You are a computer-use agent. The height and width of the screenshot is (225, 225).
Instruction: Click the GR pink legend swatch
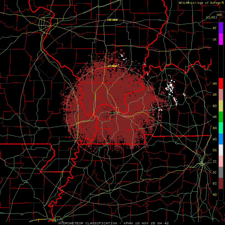coord(221,94)
